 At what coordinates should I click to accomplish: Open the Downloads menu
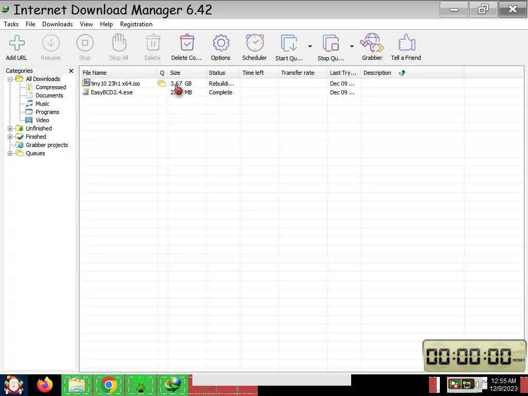(x=58, y=24)
